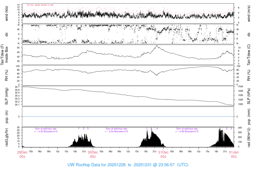256x175 pixels.
Task: Click the '10 min. peak winds in red' note
Action: 40,5
